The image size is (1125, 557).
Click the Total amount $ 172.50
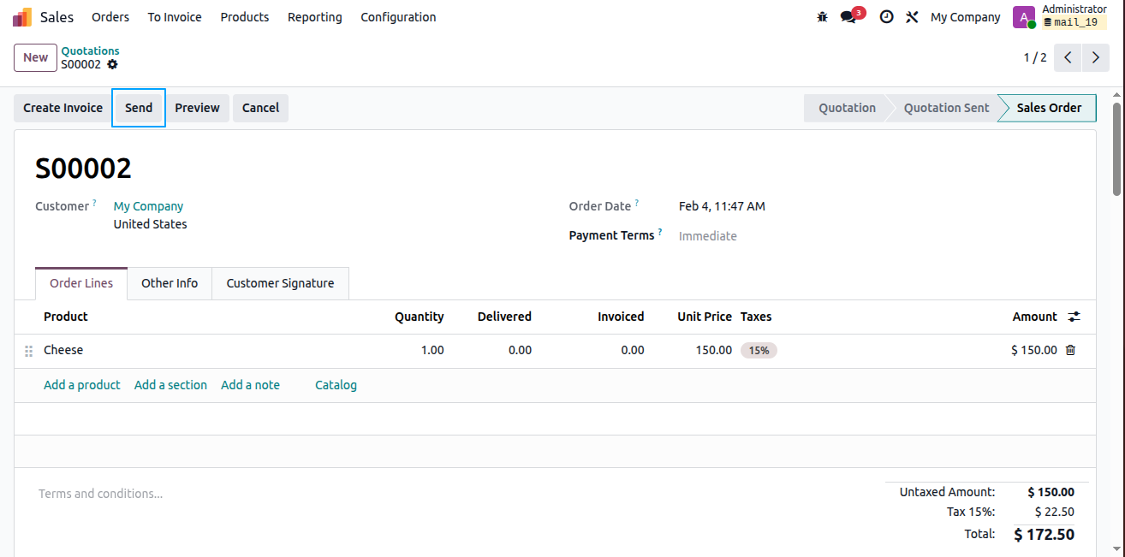click(1044, 535)
